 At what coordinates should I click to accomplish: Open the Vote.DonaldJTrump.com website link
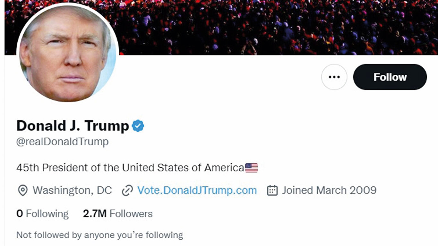coord(197,190)
